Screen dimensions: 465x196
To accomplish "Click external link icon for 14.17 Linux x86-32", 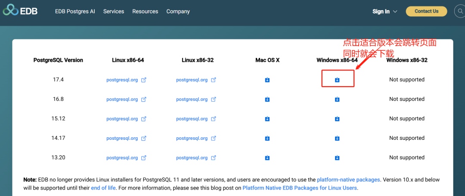I will (x=214, y=139).
